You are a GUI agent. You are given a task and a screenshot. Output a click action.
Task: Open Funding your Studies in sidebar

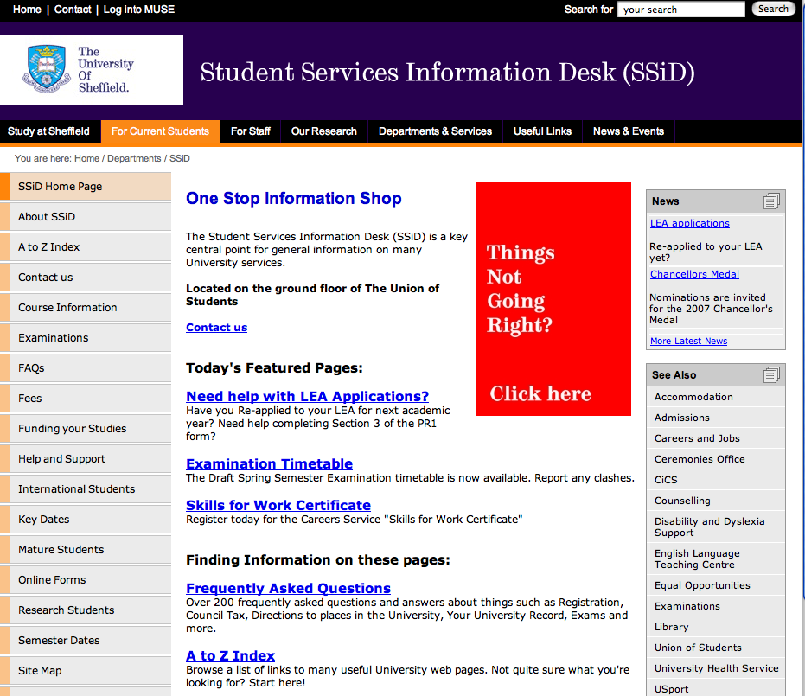point(86,429)
